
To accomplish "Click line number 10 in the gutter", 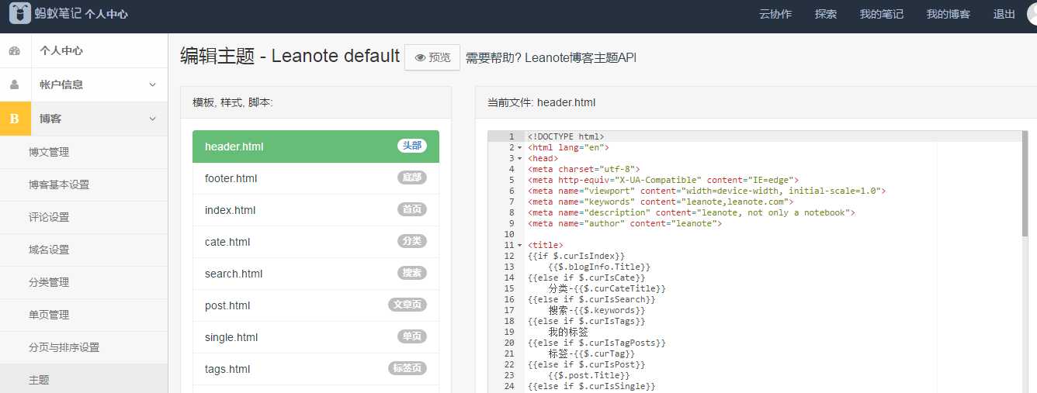I will (509, 234).
